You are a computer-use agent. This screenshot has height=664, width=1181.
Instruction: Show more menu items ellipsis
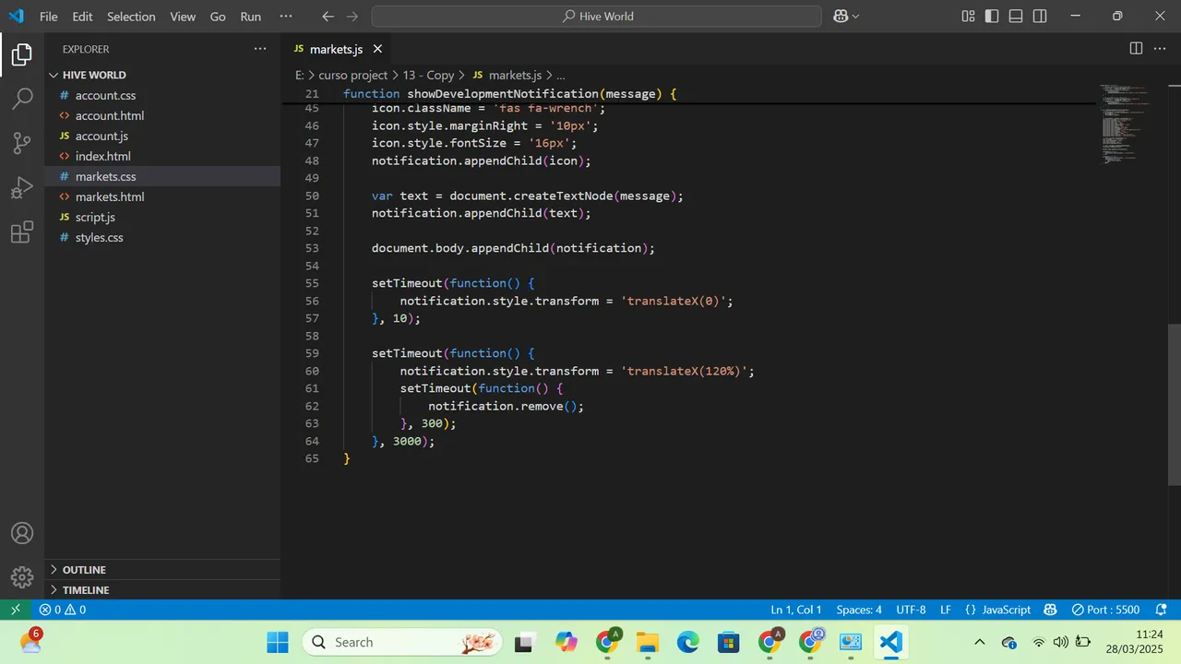[285, 17]
